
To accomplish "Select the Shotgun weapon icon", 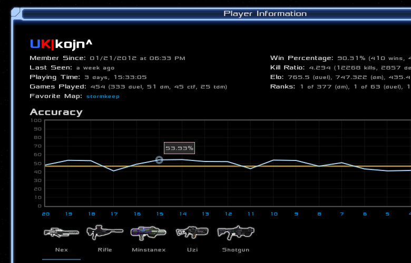I will 236,231.
